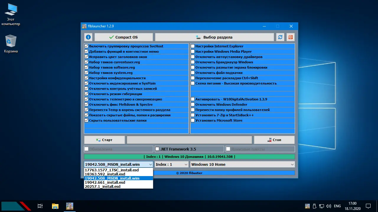Uncheck Добавить функций в контекстное меню
Screen dimensions: 378x212
(x=87, y=52)
